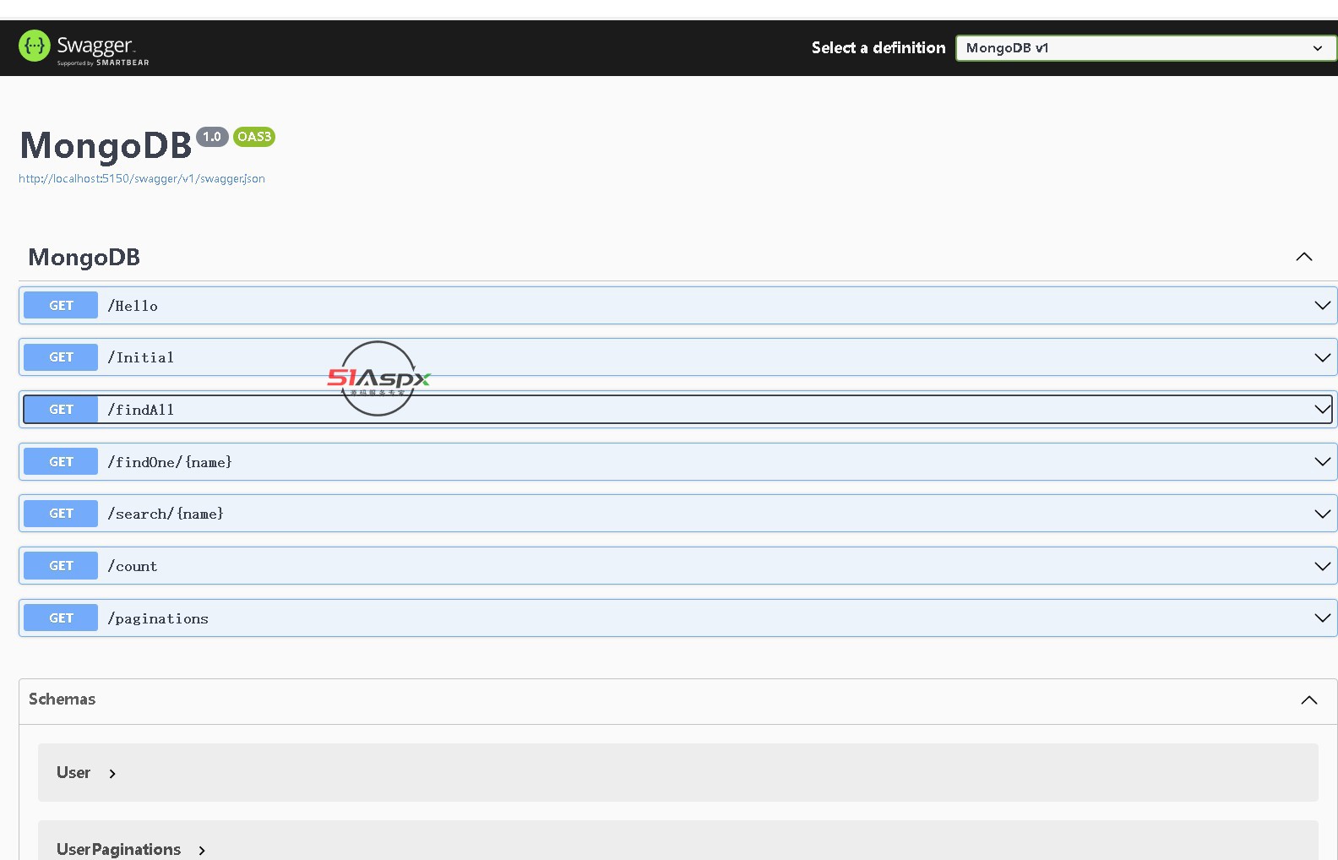Expand the /Initial endpoint arrow

tap(1323, 357)
